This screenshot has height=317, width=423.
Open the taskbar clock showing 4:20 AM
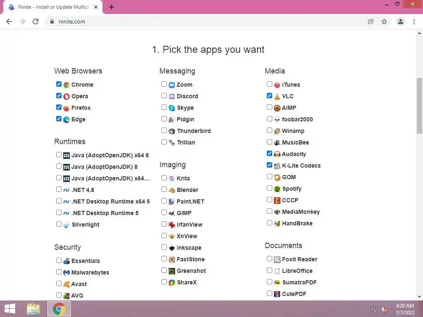[x=405, y=309]
